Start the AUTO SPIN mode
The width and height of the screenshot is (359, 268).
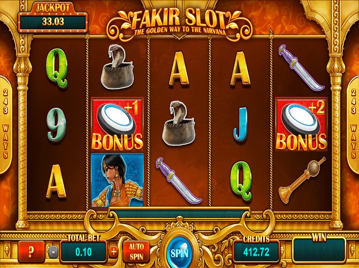[x=136, y=251]
